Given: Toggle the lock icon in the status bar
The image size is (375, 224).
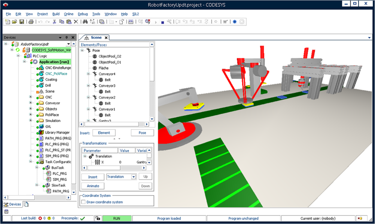Looking at the screenshot, I should click(x=98, y=218).
